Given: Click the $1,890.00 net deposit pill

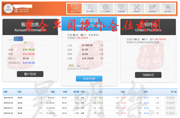Looking at the screenshot, I should (x=171, y=108).
